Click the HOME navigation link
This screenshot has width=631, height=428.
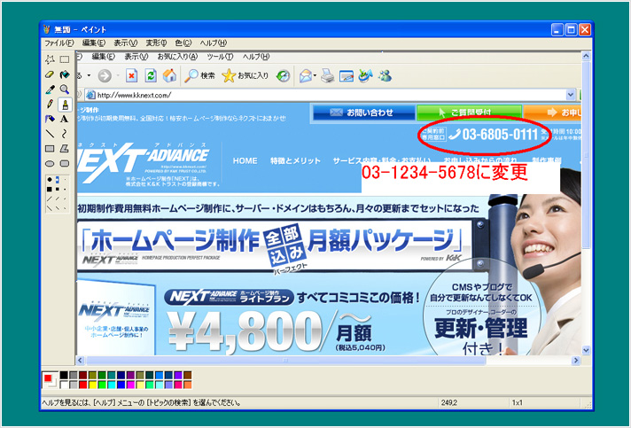click(x=245, y=161)
